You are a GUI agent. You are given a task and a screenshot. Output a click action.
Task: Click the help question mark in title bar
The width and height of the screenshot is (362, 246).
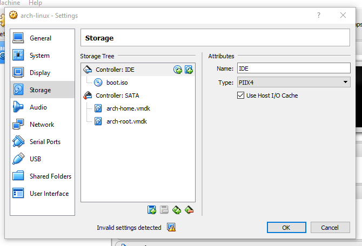(x=319, y=15)
